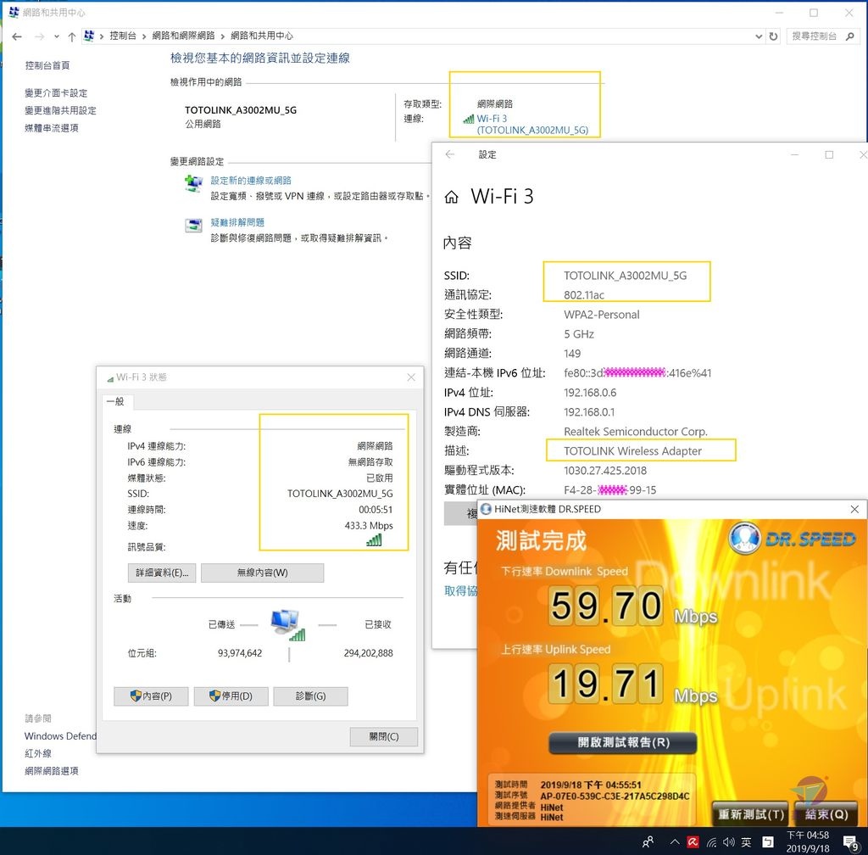This screenshot has height=855, width=868.
Task: Switch input language 英 indicator
Action: (746, 842)
